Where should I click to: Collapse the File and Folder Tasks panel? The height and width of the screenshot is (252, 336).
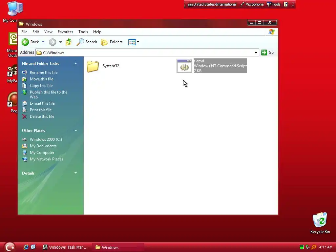coord(76,64)
